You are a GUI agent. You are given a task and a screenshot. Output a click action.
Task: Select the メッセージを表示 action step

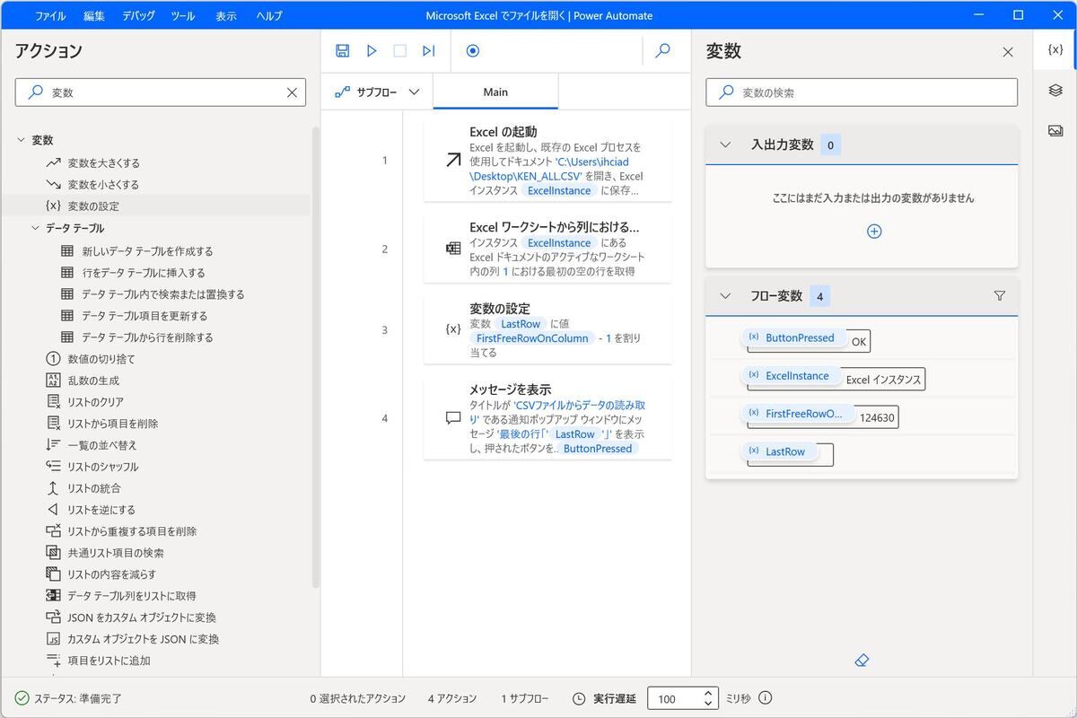click(x=547, y=418)
